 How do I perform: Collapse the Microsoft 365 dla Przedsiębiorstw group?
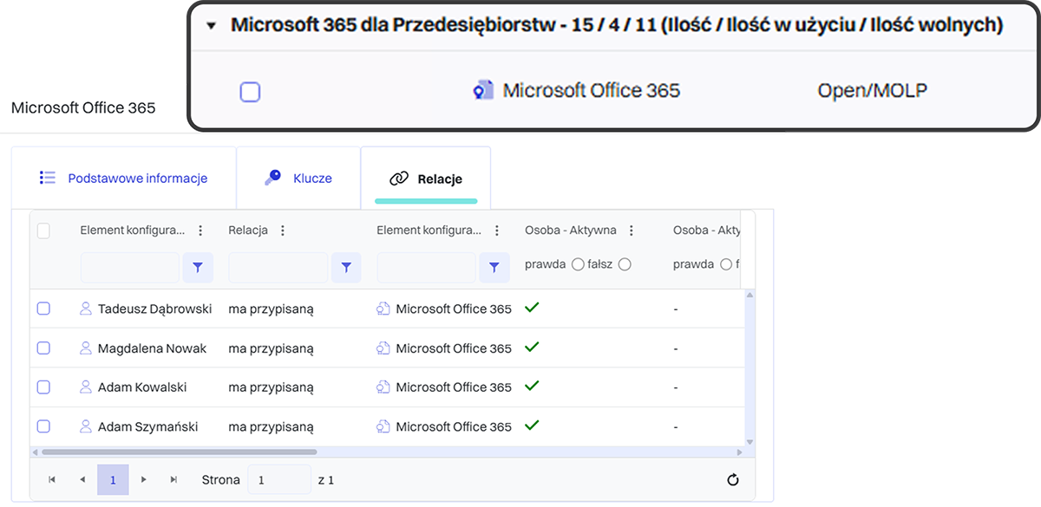211,26
